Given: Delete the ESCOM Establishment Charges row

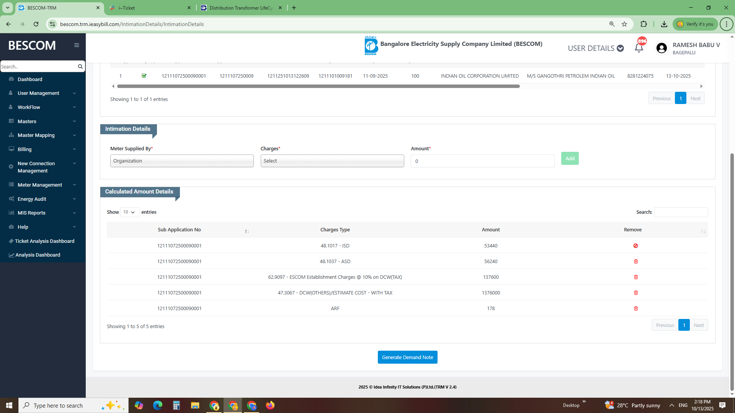Looking at the screenshot, I should point(635,277).
